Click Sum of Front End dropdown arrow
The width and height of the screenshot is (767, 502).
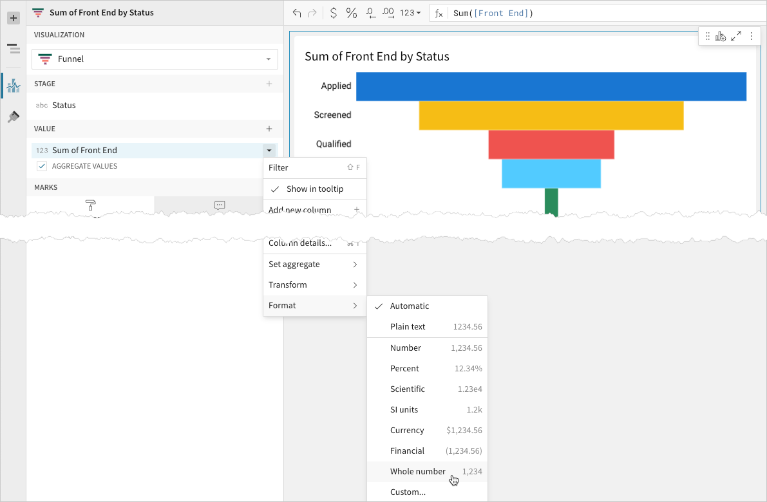click(x=269, y=151)
